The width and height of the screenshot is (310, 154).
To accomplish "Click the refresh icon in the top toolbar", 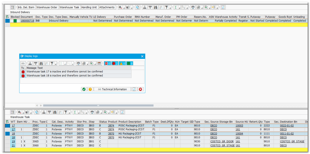I will click(x=137, y=7).
